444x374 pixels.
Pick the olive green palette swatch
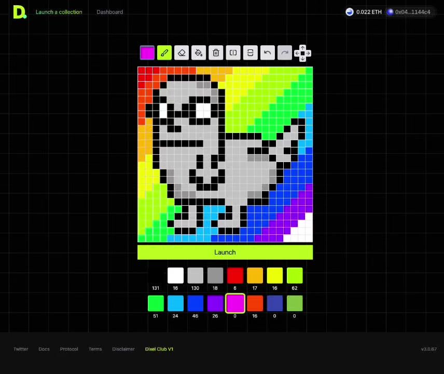click(x=295, y=303)
